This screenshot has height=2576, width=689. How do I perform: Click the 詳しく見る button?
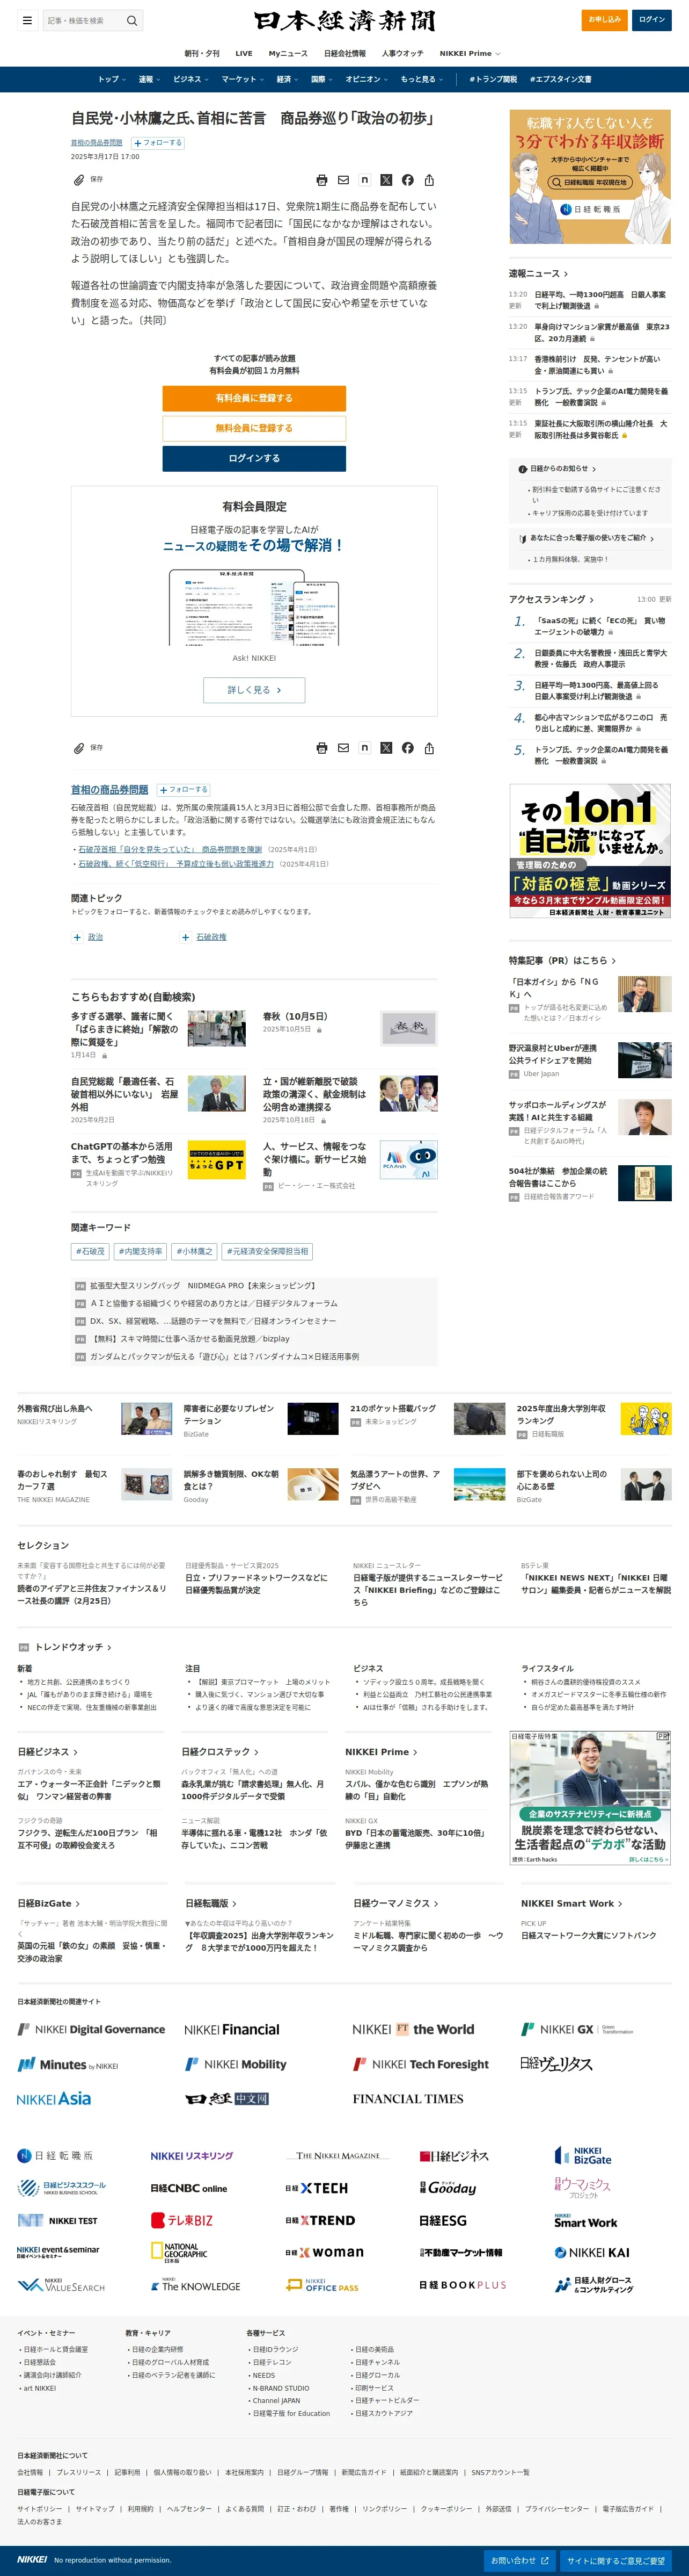255,690
